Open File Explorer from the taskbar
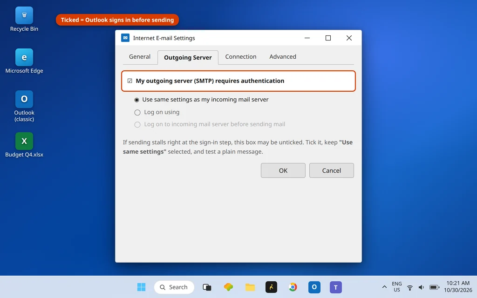Screen dimensions: 477x298 point(250,287)
